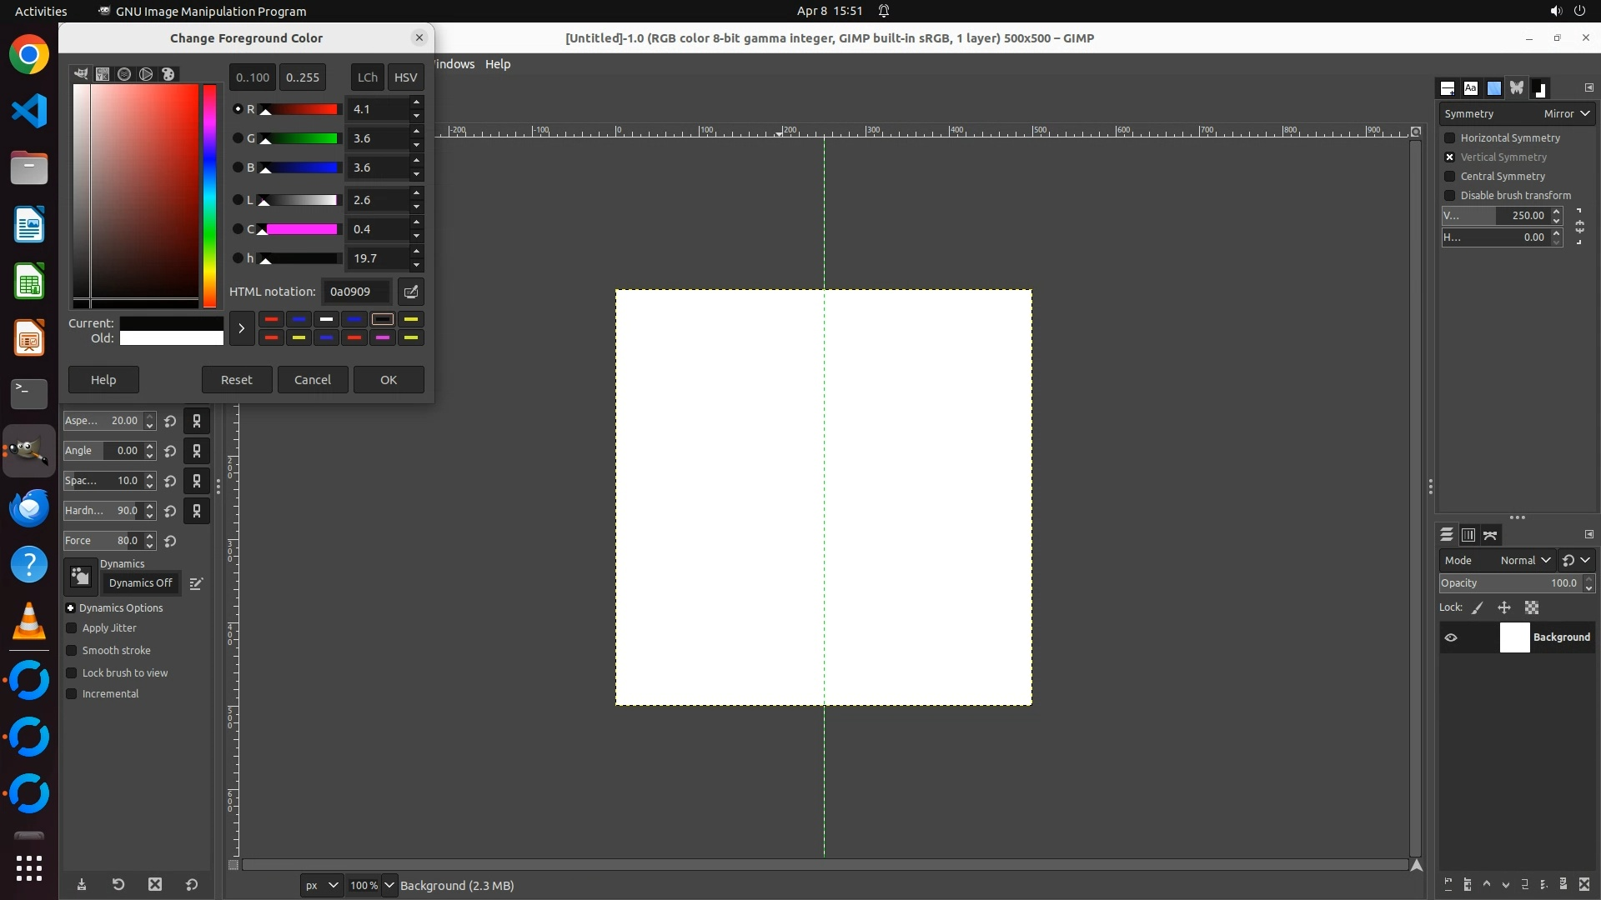
Task: Collapse the Dynamics Options expander
Action: coord(71,608)
